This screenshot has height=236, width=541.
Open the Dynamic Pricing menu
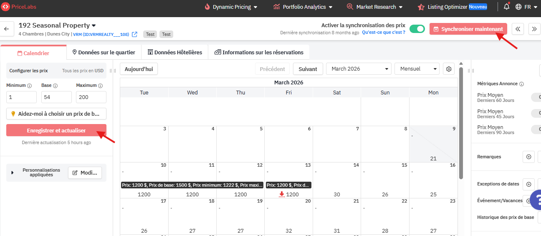coord(231,7)
